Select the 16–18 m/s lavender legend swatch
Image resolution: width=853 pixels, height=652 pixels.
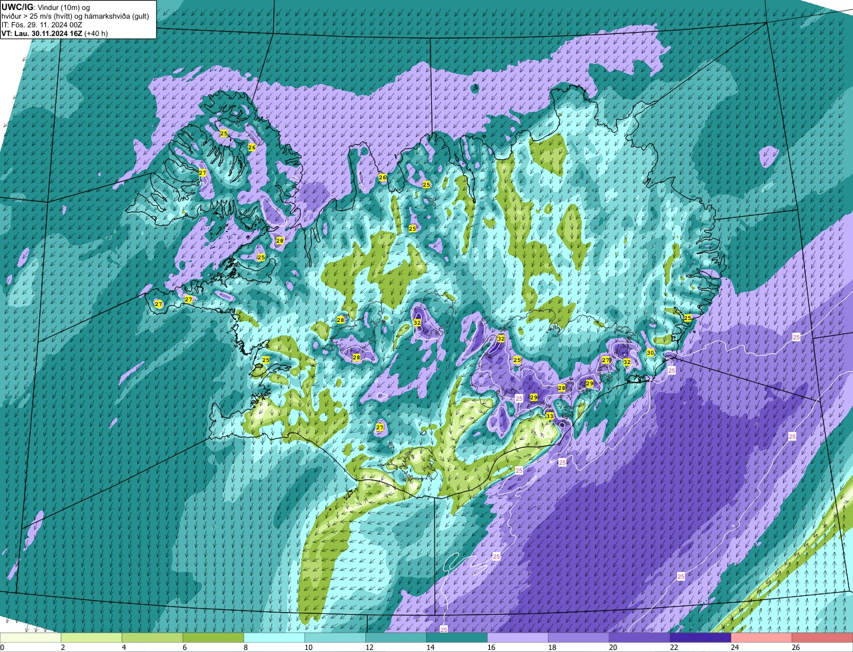pyautogui.click(x=518, y=638)
